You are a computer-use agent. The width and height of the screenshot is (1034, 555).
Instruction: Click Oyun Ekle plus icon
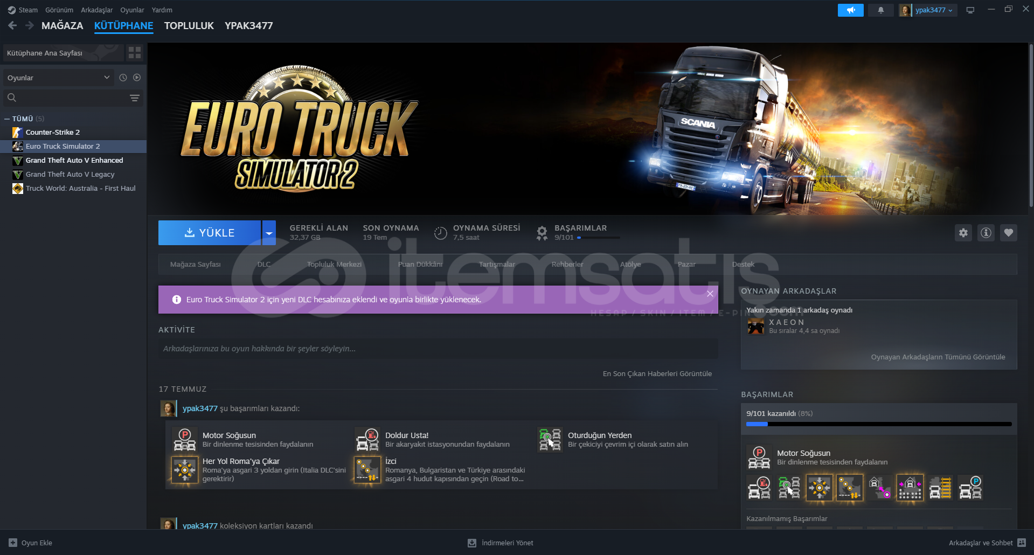[13, 543]
